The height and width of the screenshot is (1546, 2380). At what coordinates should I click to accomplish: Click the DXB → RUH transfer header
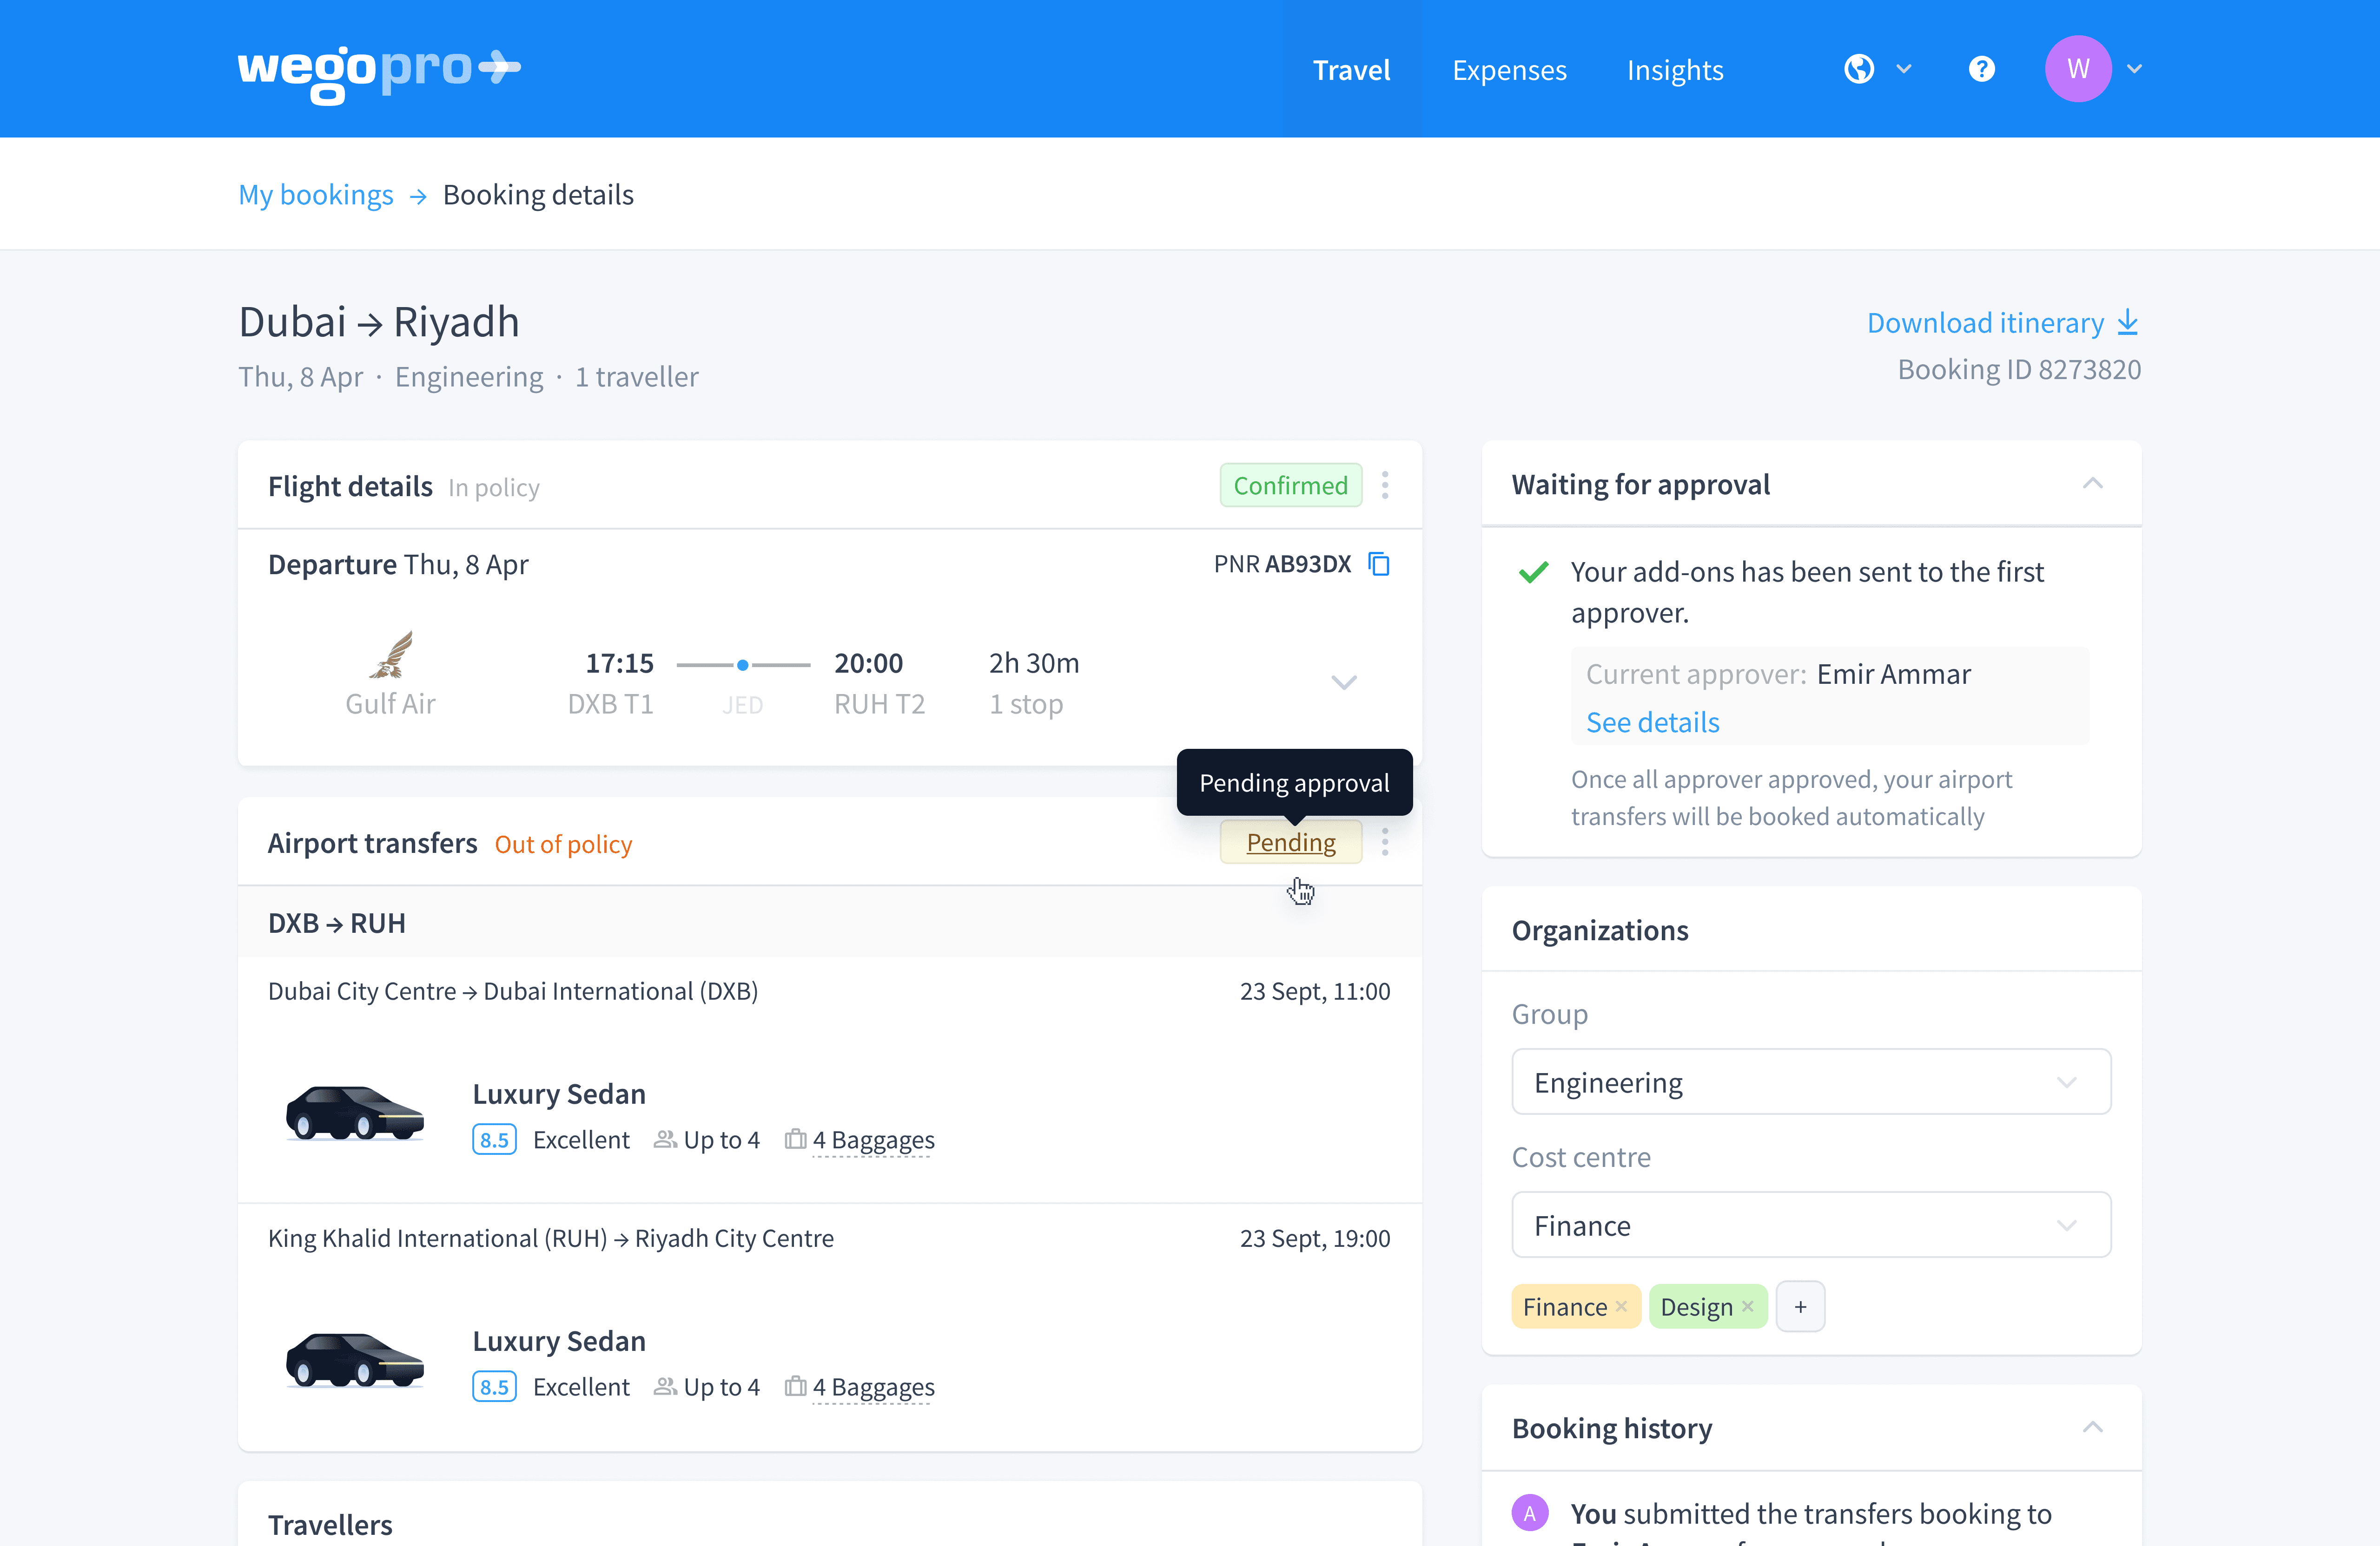click(x=337, y=923)
